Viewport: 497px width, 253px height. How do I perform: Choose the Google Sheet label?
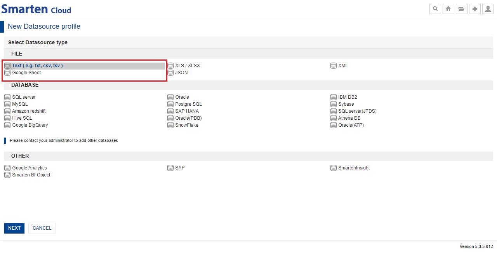click(x=26, y=73)
